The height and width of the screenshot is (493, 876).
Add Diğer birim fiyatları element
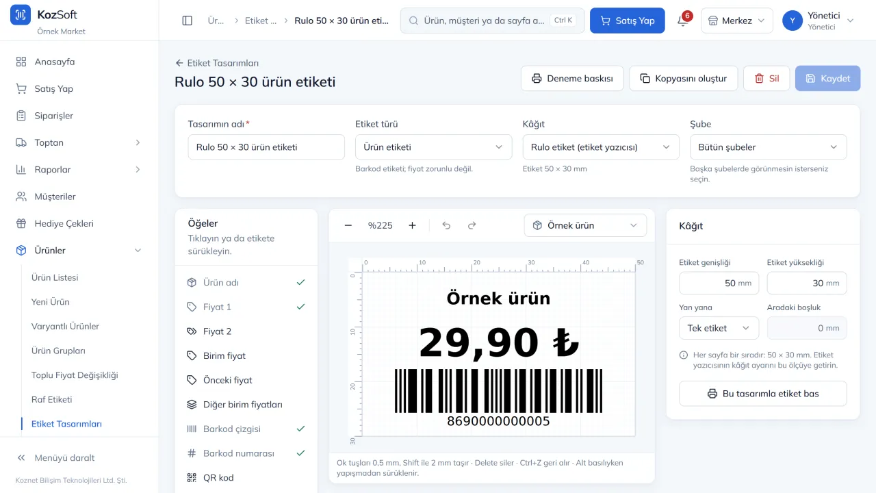coord(246,405)
